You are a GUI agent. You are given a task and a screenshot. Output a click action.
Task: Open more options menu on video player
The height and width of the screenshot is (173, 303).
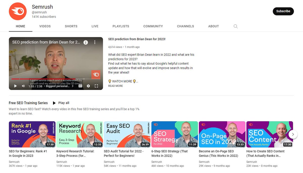click(95, 42)
